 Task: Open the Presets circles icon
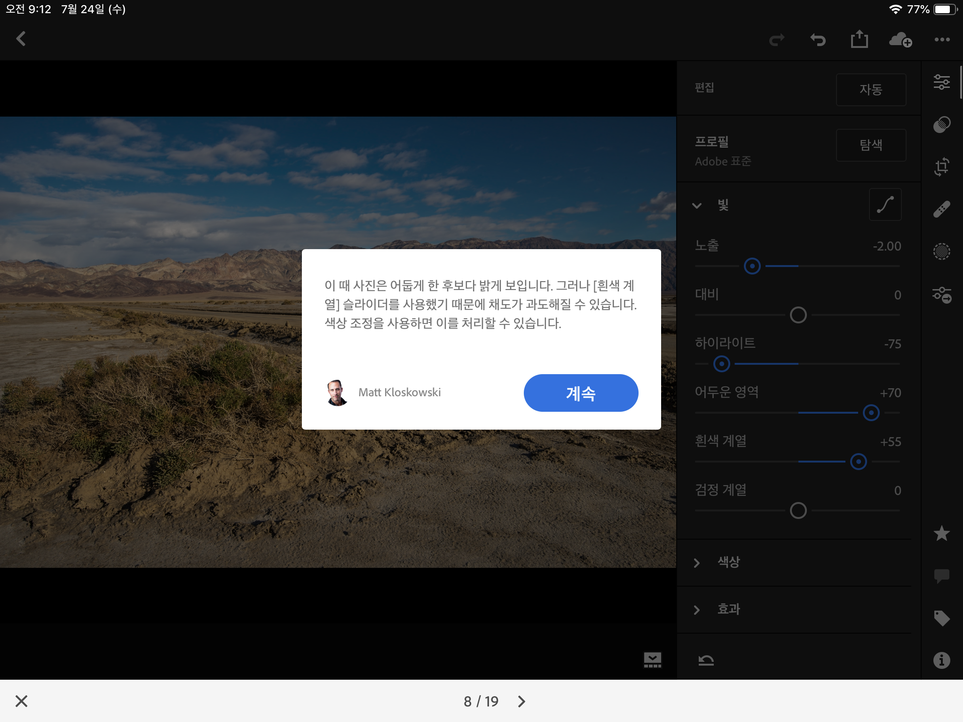(941, 125)
